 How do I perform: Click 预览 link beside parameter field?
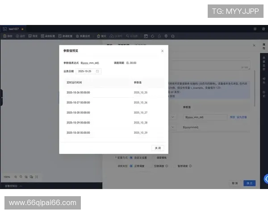pos(232,117)
